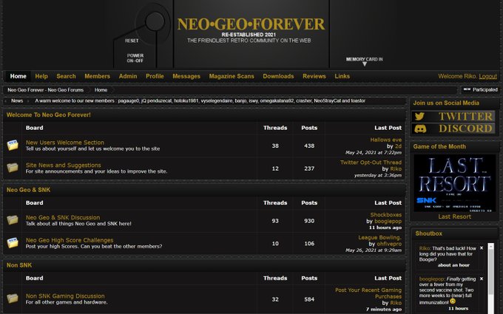Go to the Home menu item
This screenshot has width=503, height=314.
pos(18,76)
